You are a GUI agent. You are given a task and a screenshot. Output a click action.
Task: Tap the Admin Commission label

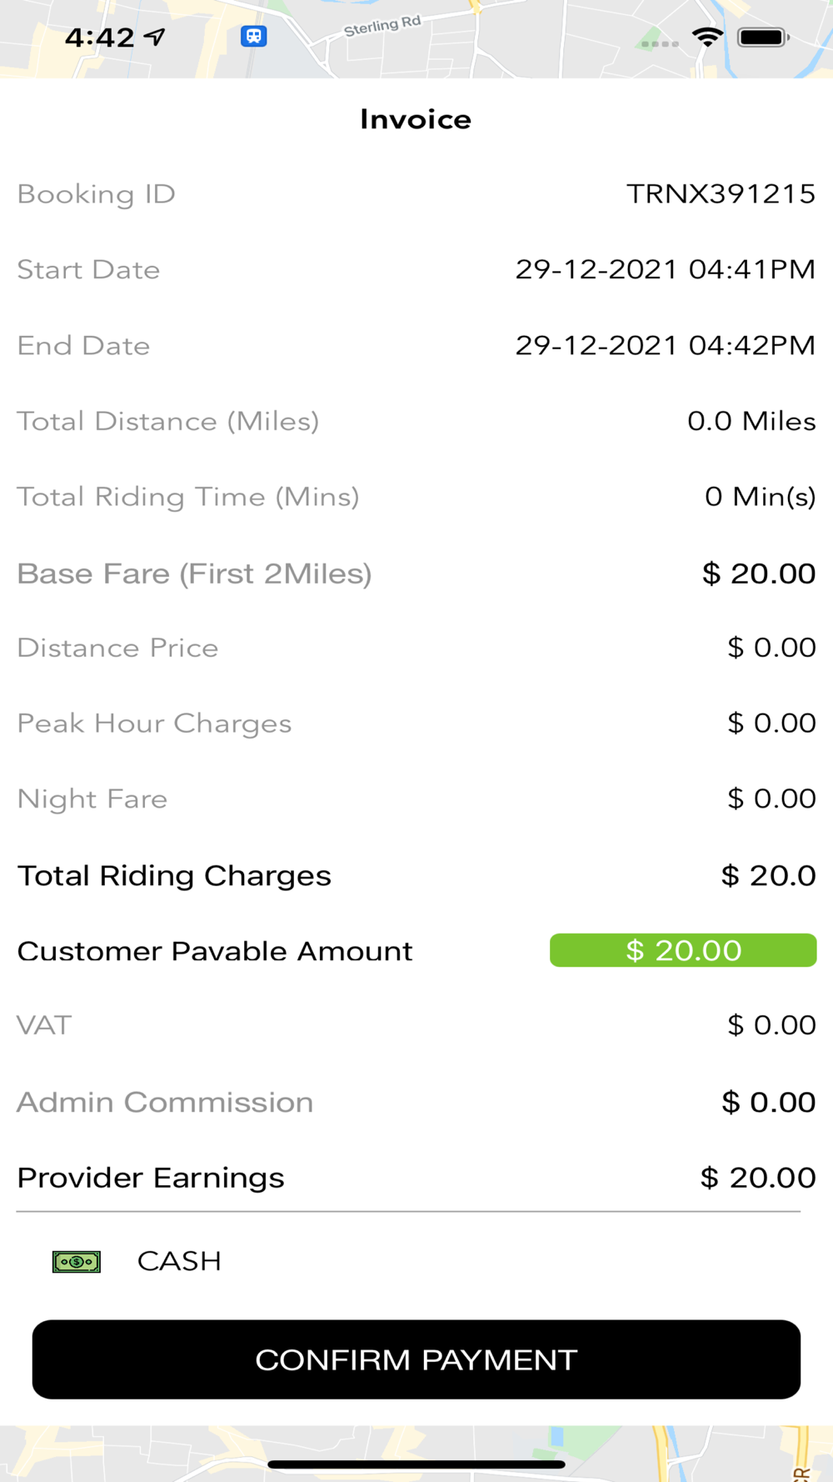coord(165,1102)
